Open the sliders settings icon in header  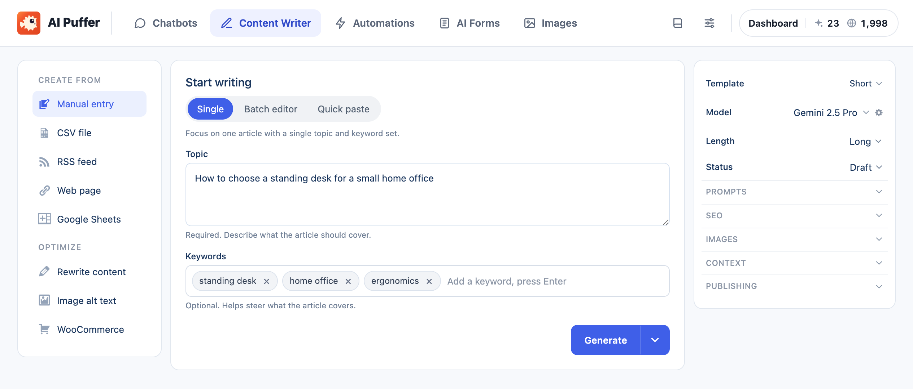[709, 23]
